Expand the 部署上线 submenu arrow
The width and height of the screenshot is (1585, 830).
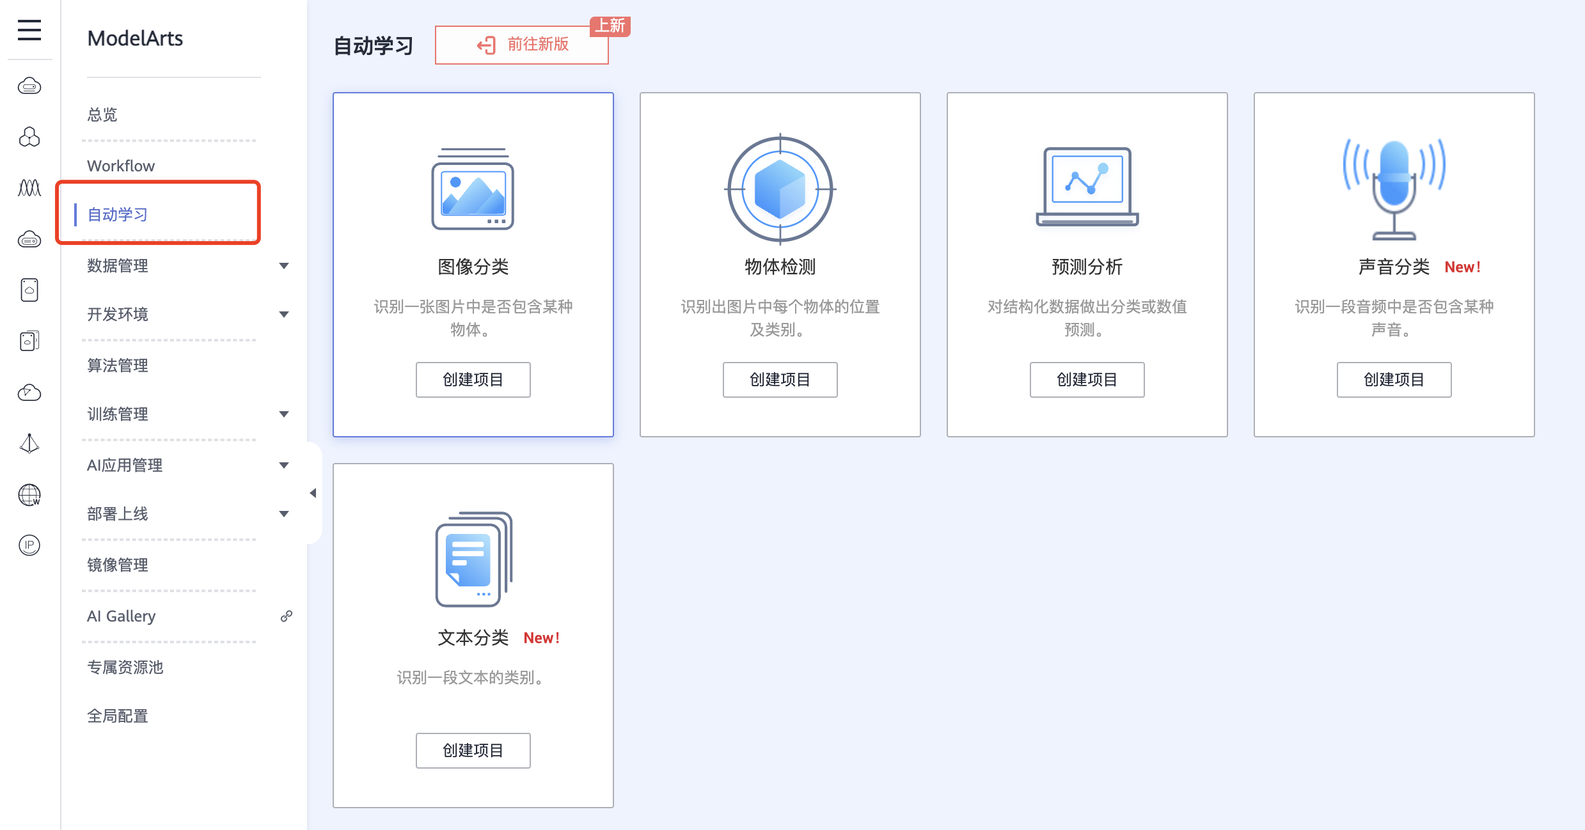pyautogui.click(x=284, y=514)
